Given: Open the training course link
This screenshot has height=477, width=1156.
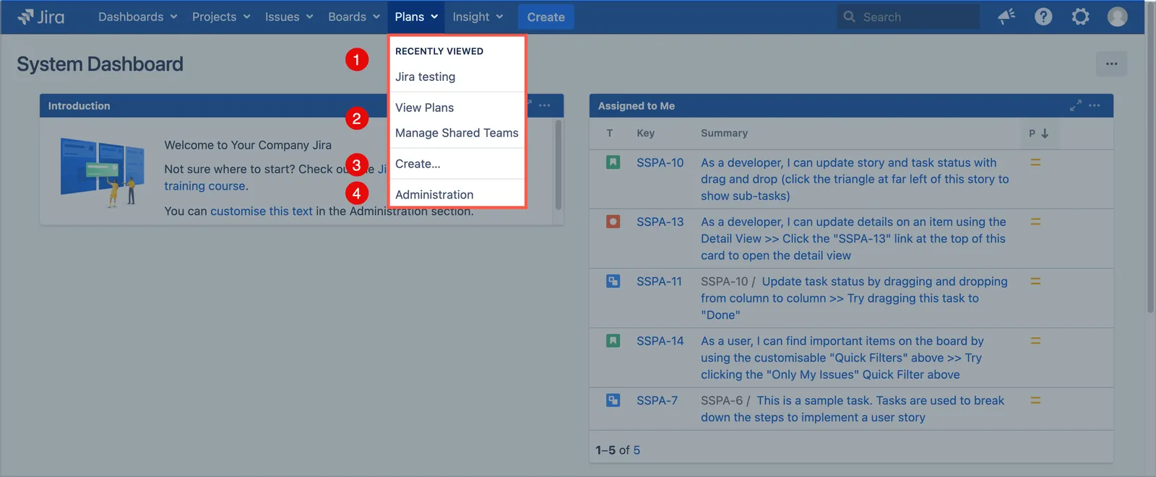Looking at the screenshot, I should pyautogui.click(x=204, y=186).
